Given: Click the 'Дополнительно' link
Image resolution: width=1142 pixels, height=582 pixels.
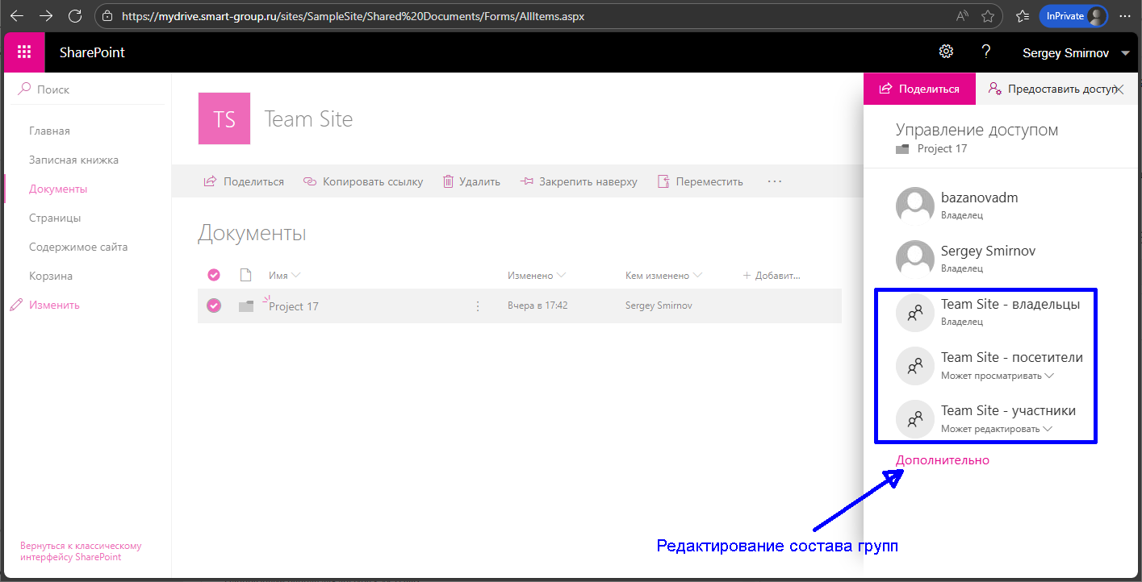Looking at the screenshot, I should 942,460.
